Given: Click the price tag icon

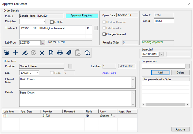Looking at the screenshot, I should click(x=69, y=53).
